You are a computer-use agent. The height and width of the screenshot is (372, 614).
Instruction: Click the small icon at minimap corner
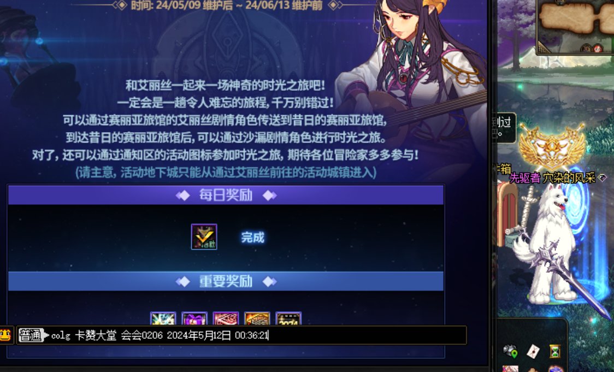(x=541, y=49)
